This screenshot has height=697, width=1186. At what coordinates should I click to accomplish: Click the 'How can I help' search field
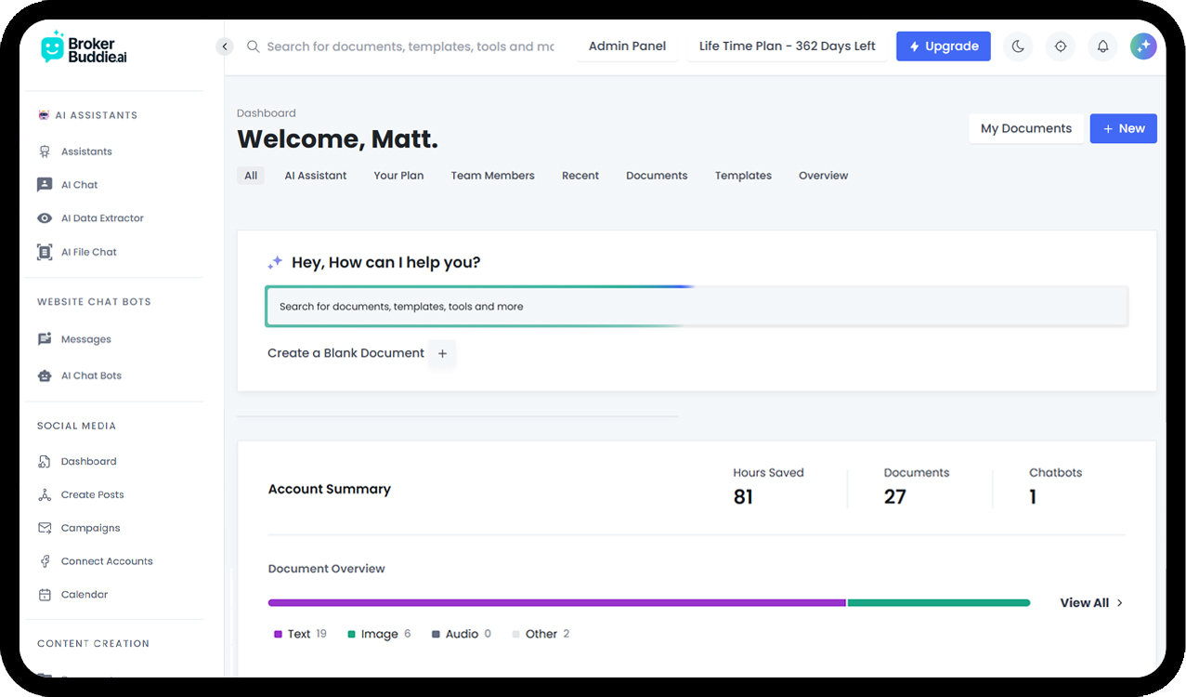697,307
